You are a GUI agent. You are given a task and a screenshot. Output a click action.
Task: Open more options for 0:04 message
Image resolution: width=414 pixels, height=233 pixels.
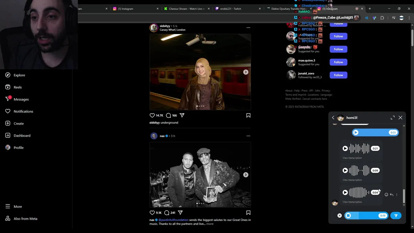[x=397, y=195]
